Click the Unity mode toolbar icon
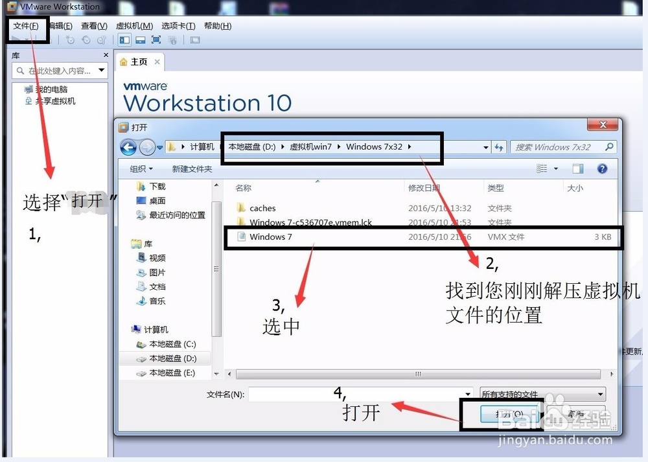The image size is (648, 462). click(172, 40)
